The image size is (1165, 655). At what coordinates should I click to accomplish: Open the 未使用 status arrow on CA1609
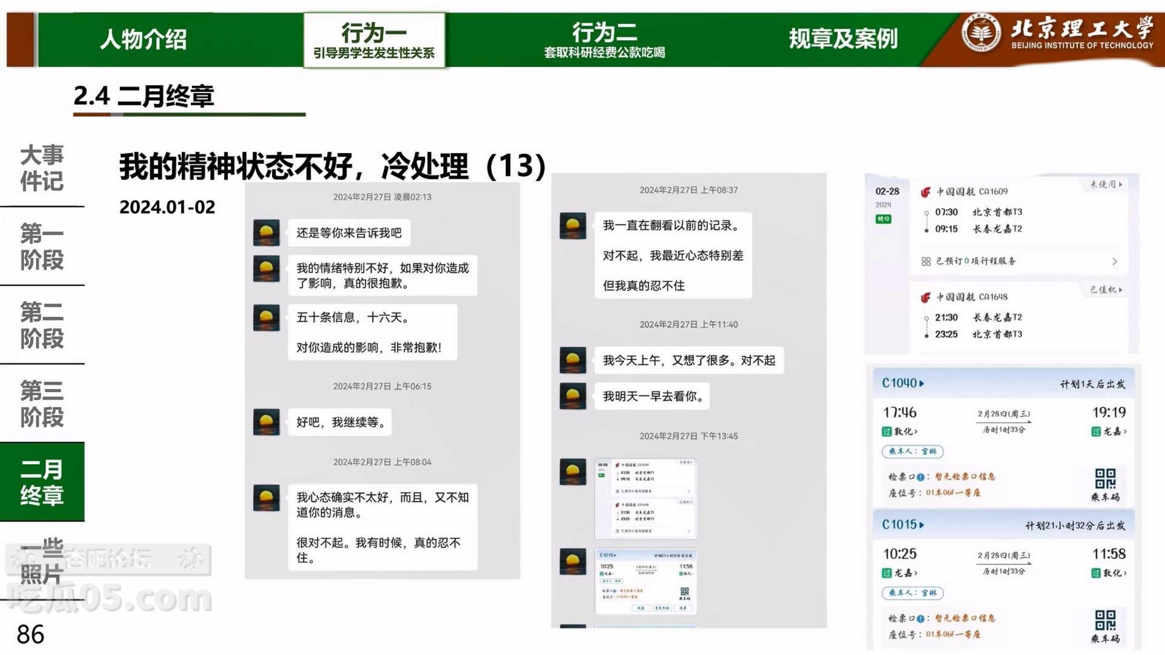1120,184
